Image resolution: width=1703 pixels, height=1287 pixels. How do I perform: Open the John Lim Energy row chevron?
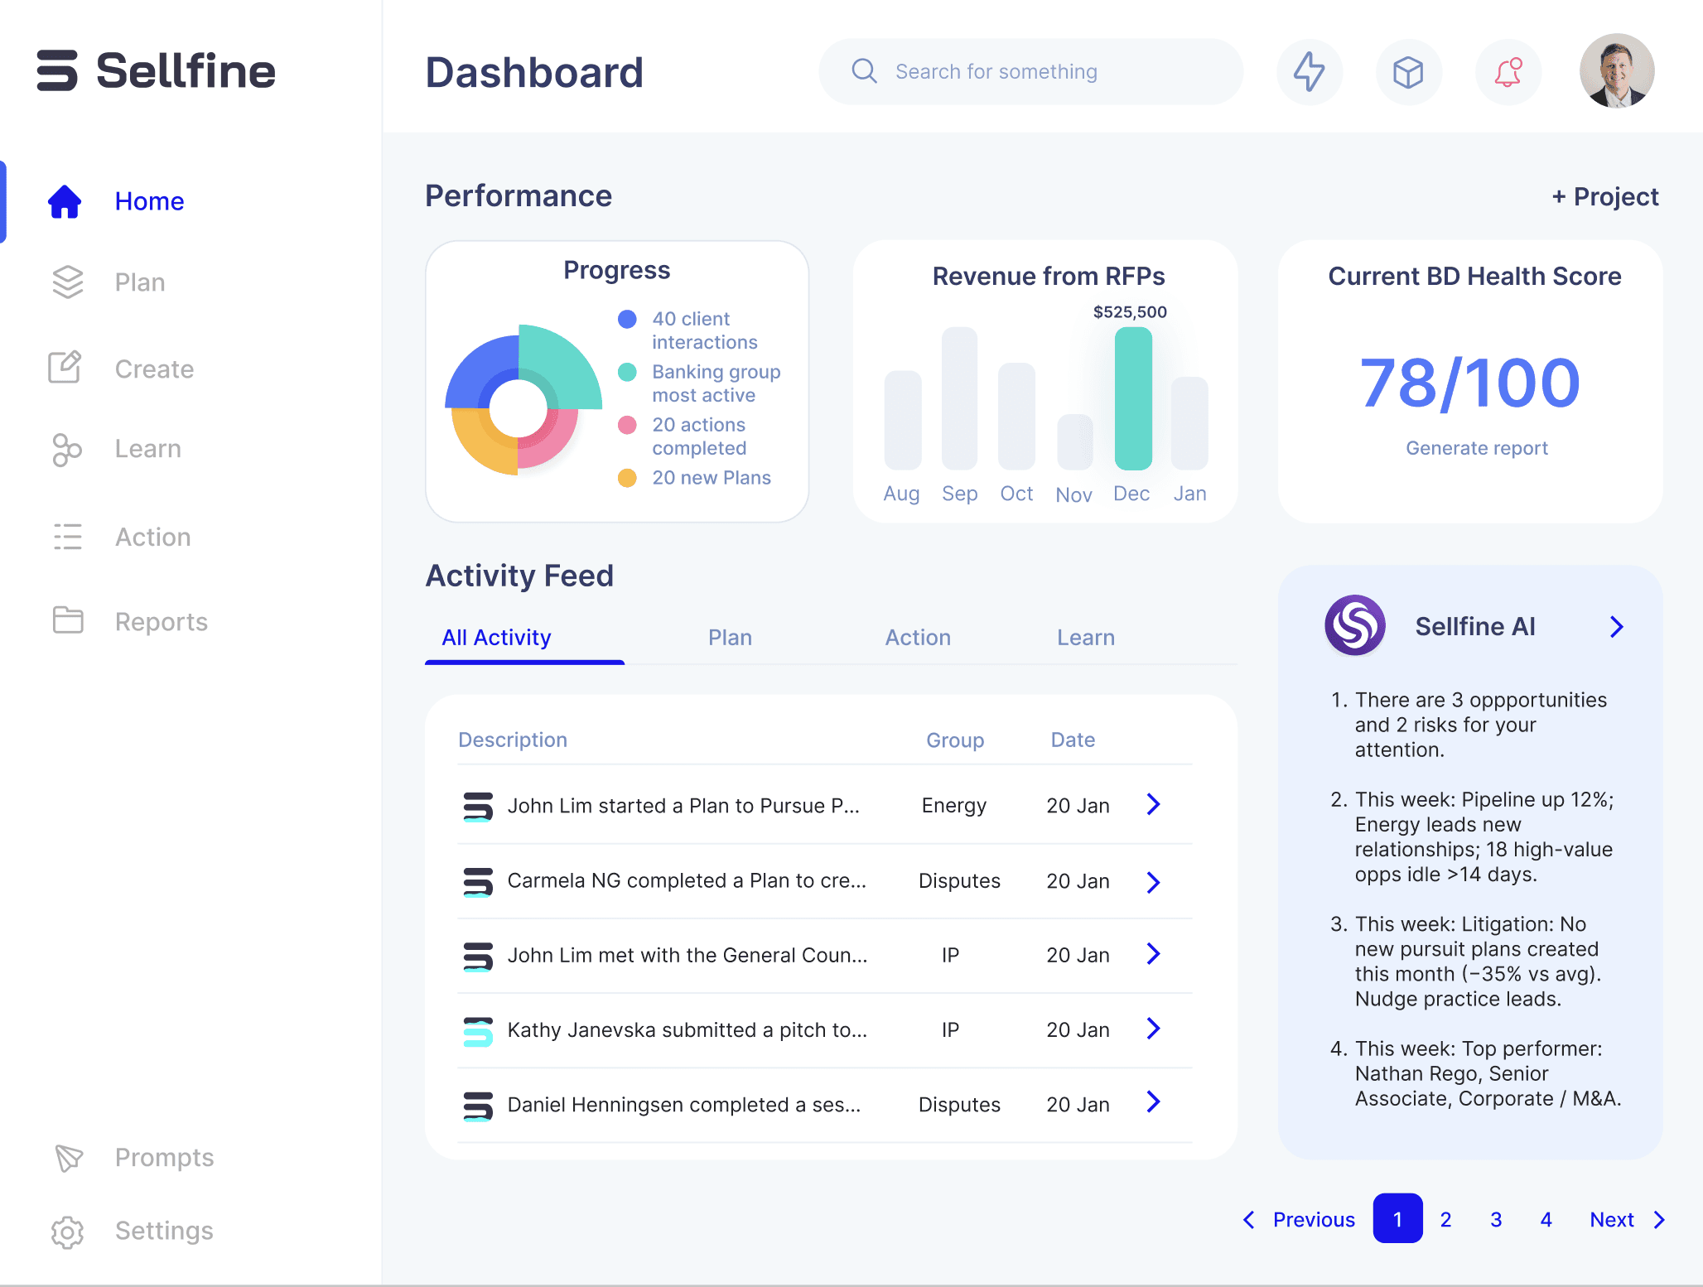(x=1153, y=804)
